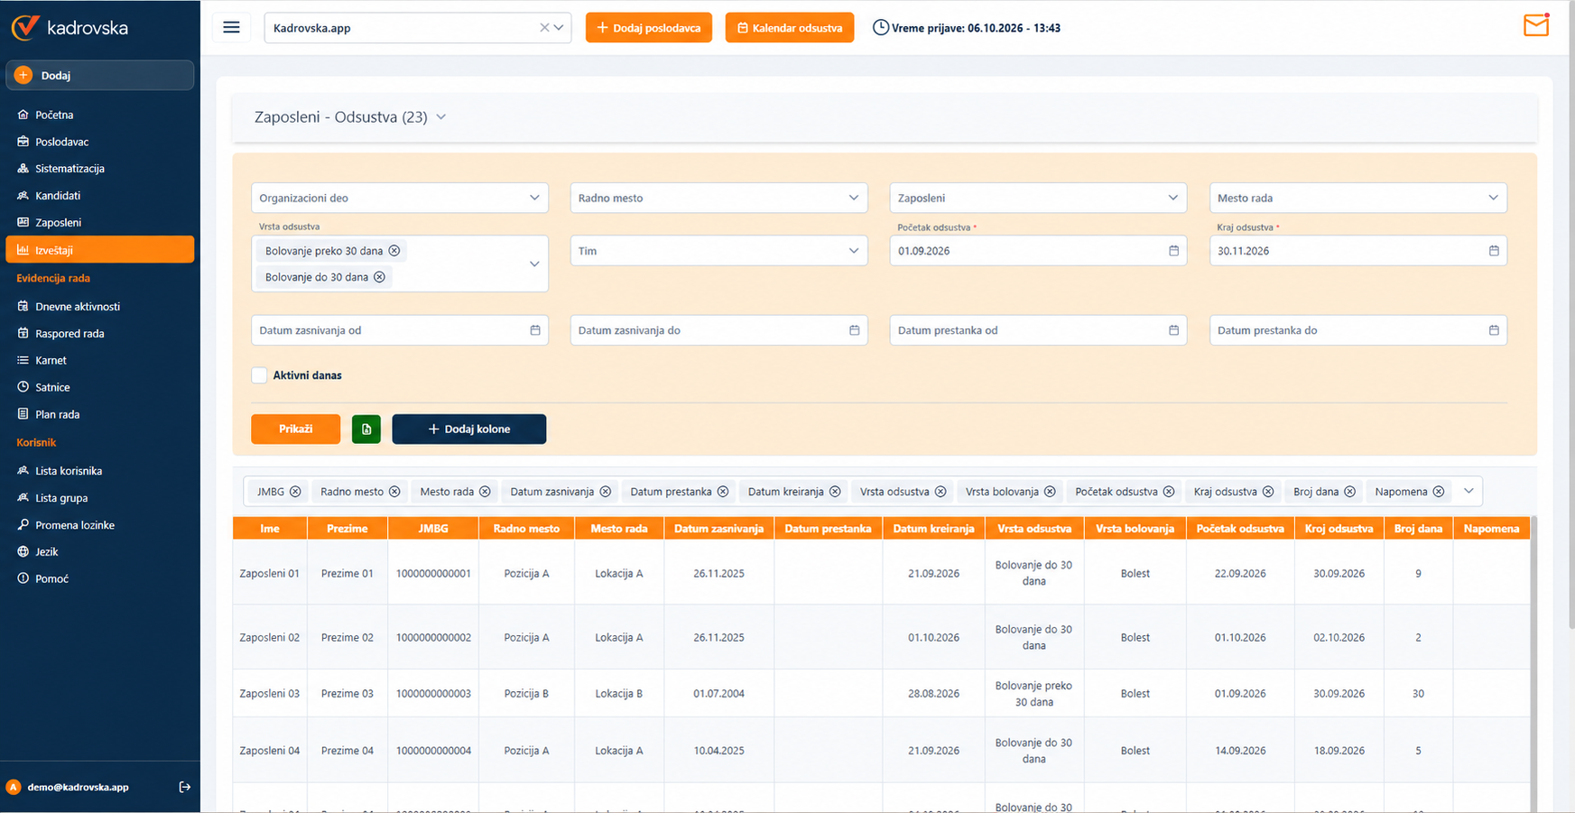The width and height of the screenshot is (1575, 813).
Task: Remove Bolovanje do 30 dana tag
Action: click(x=380, y=277)
